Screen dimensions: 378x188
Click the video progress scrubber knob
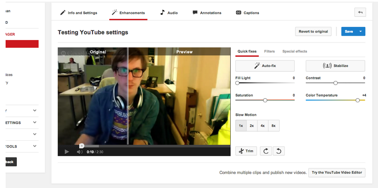pos(82,146)
